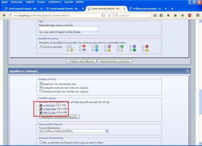The image size is (202, 146).
Task: Open the attached file gab-01.jpg link
Action: click(x=49, y=112)
